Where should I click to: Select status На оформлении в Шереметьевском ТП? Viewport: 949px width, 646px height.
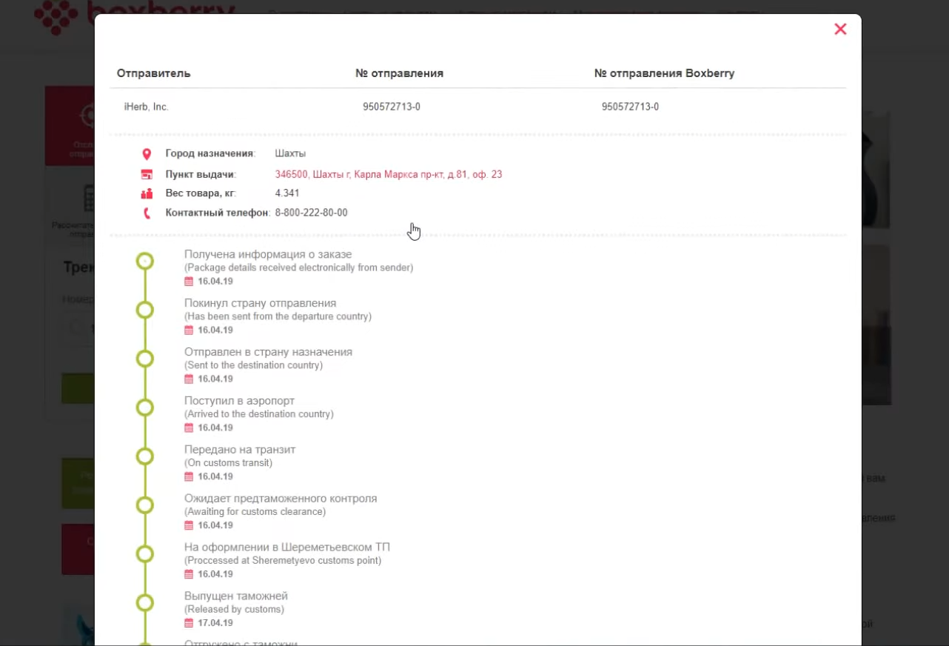(x=287, y=548)
